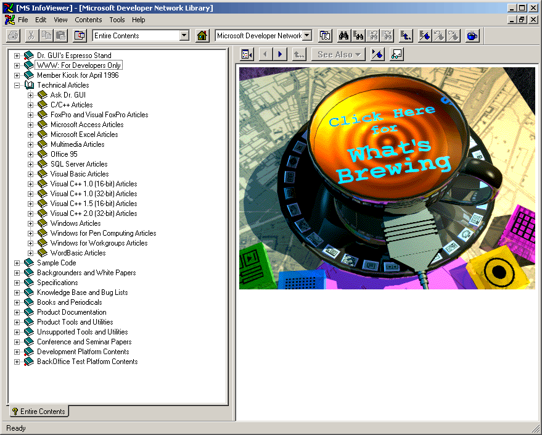
Task: Click the "Ready" status bar text
Action: (x=16, y=428)
